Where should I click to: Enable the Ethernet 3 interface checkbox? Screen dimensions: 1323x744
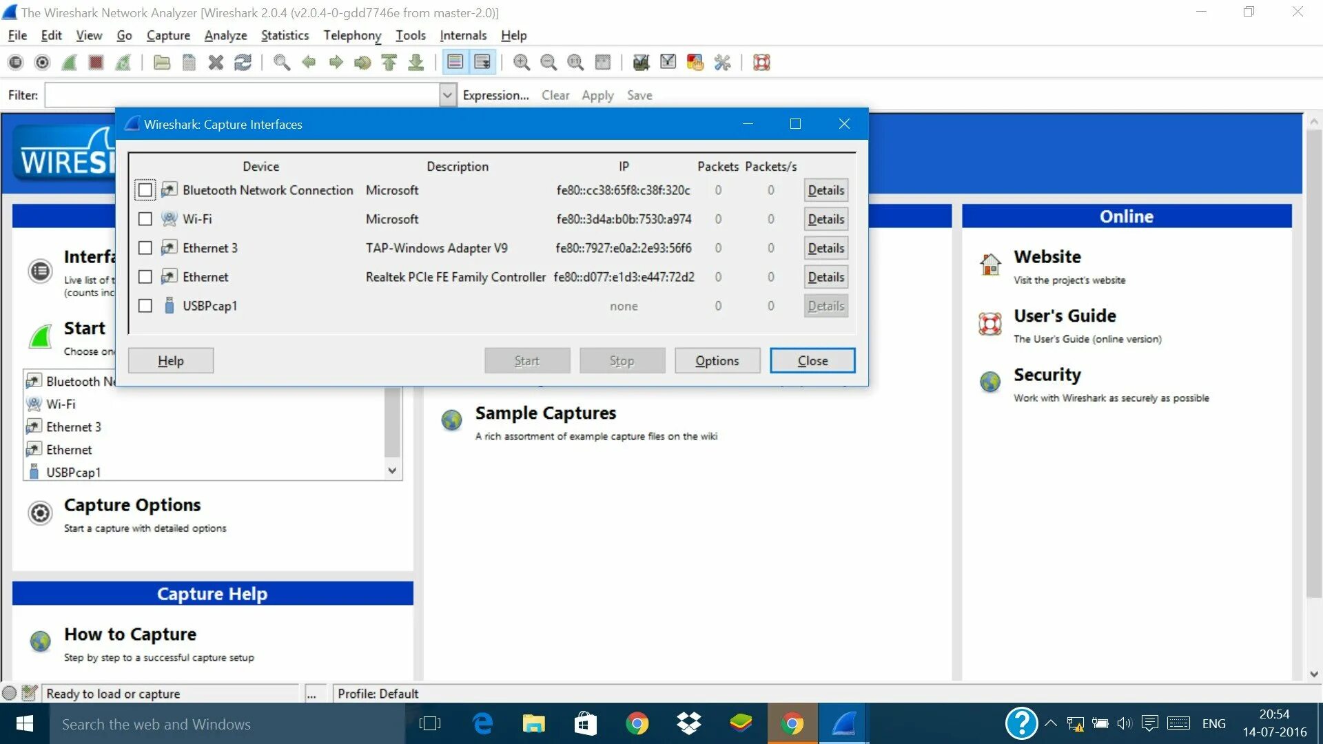tap(145, 248)
